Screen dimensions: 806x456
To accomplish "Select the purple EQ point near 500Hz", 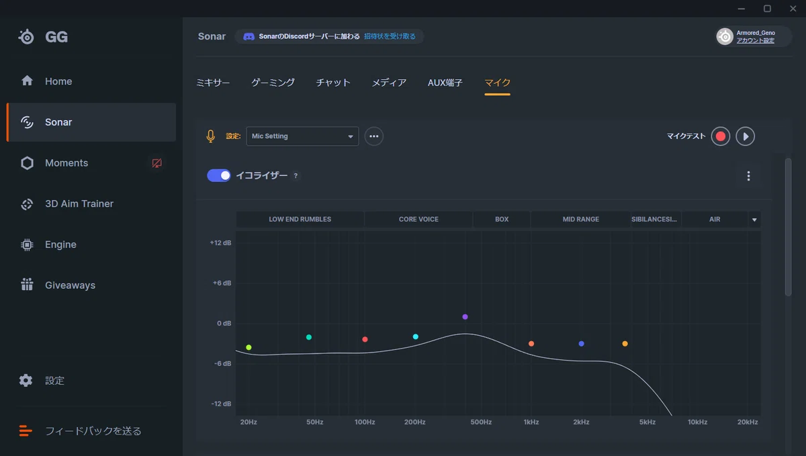I will (465, 317).
